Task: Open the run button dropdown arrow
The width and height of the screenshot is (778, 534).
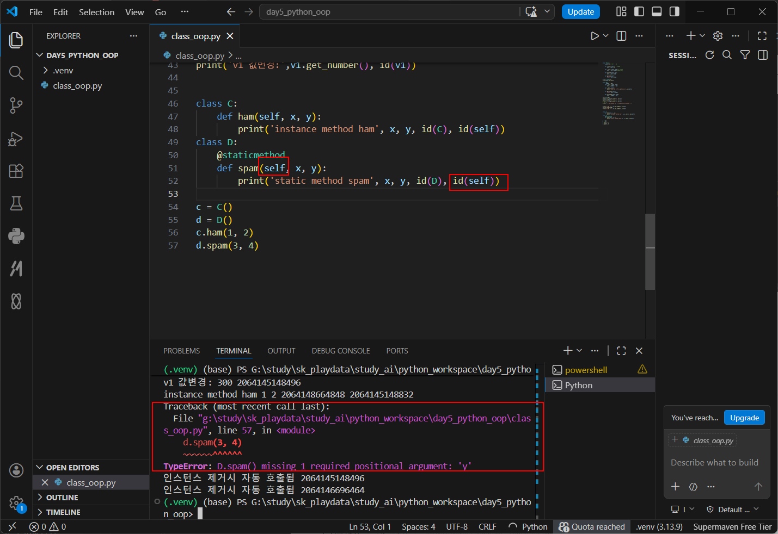Action: pyautogui.click(x=605, y=36)
